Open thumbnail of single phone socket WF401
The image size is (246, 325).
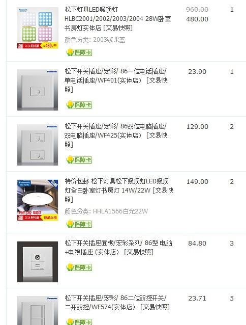tap(38, 90)
